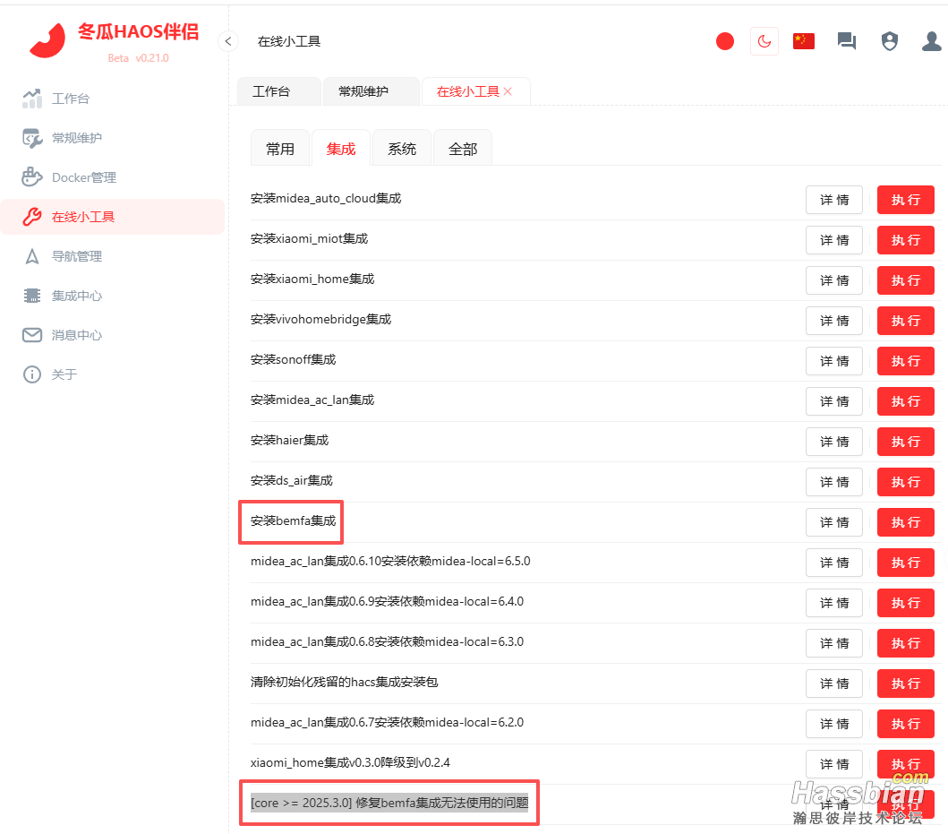Click the shield security icon
Screen dimensions: 948x834
click(x=889, y=41)
